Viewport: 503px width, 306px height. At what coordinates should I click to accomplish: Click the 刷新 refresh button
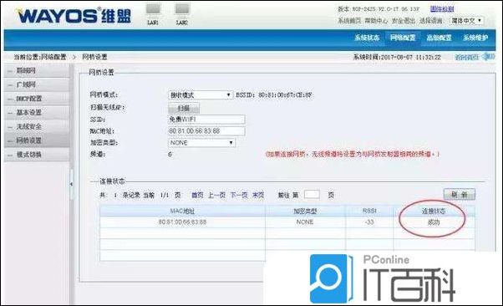[x=459, y=195]
